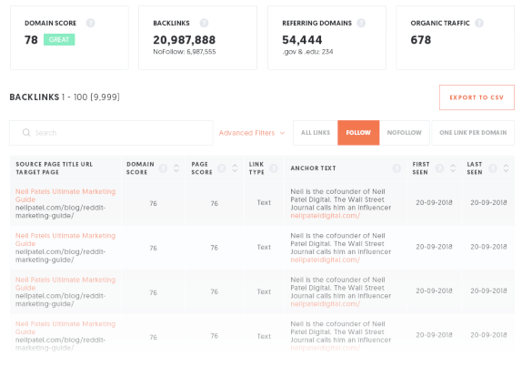Sort table by Page Score column arrows
The image size is (522, 367).
pos(235,168)
